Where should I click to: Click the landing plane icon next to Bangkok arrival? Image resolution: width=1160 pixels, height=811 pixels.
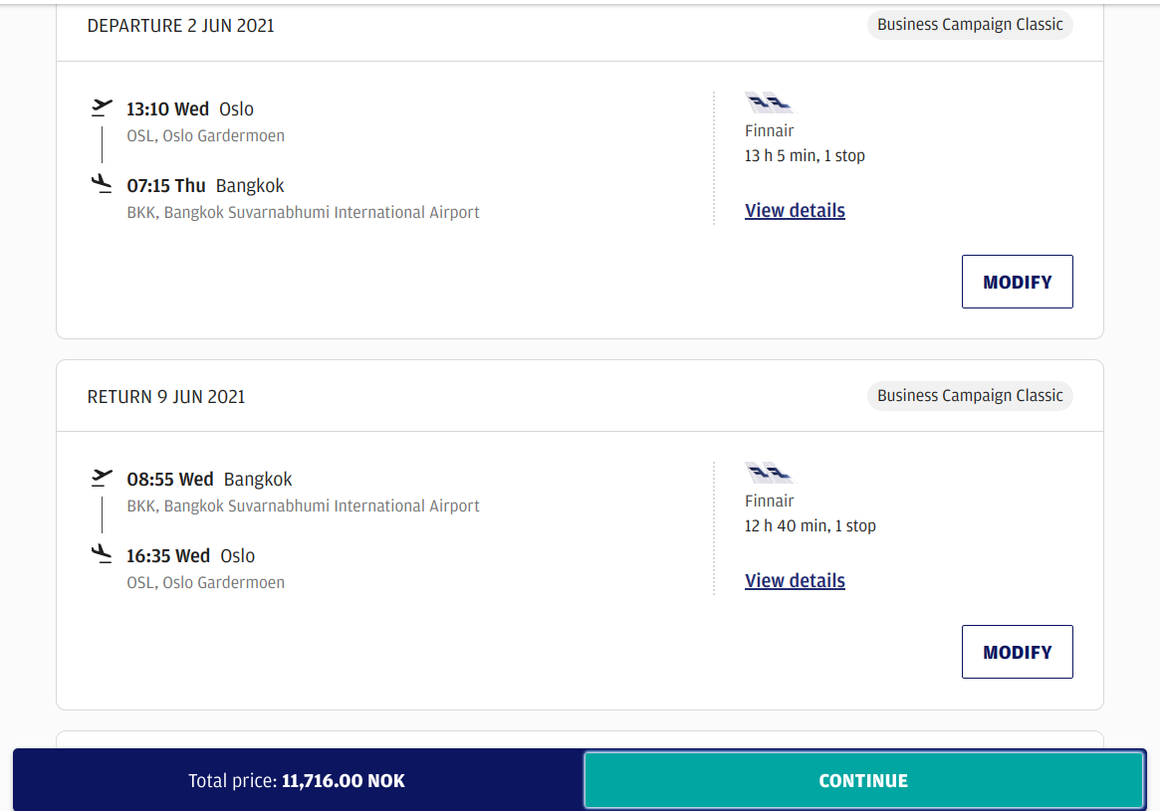click(x=102, y=183)
